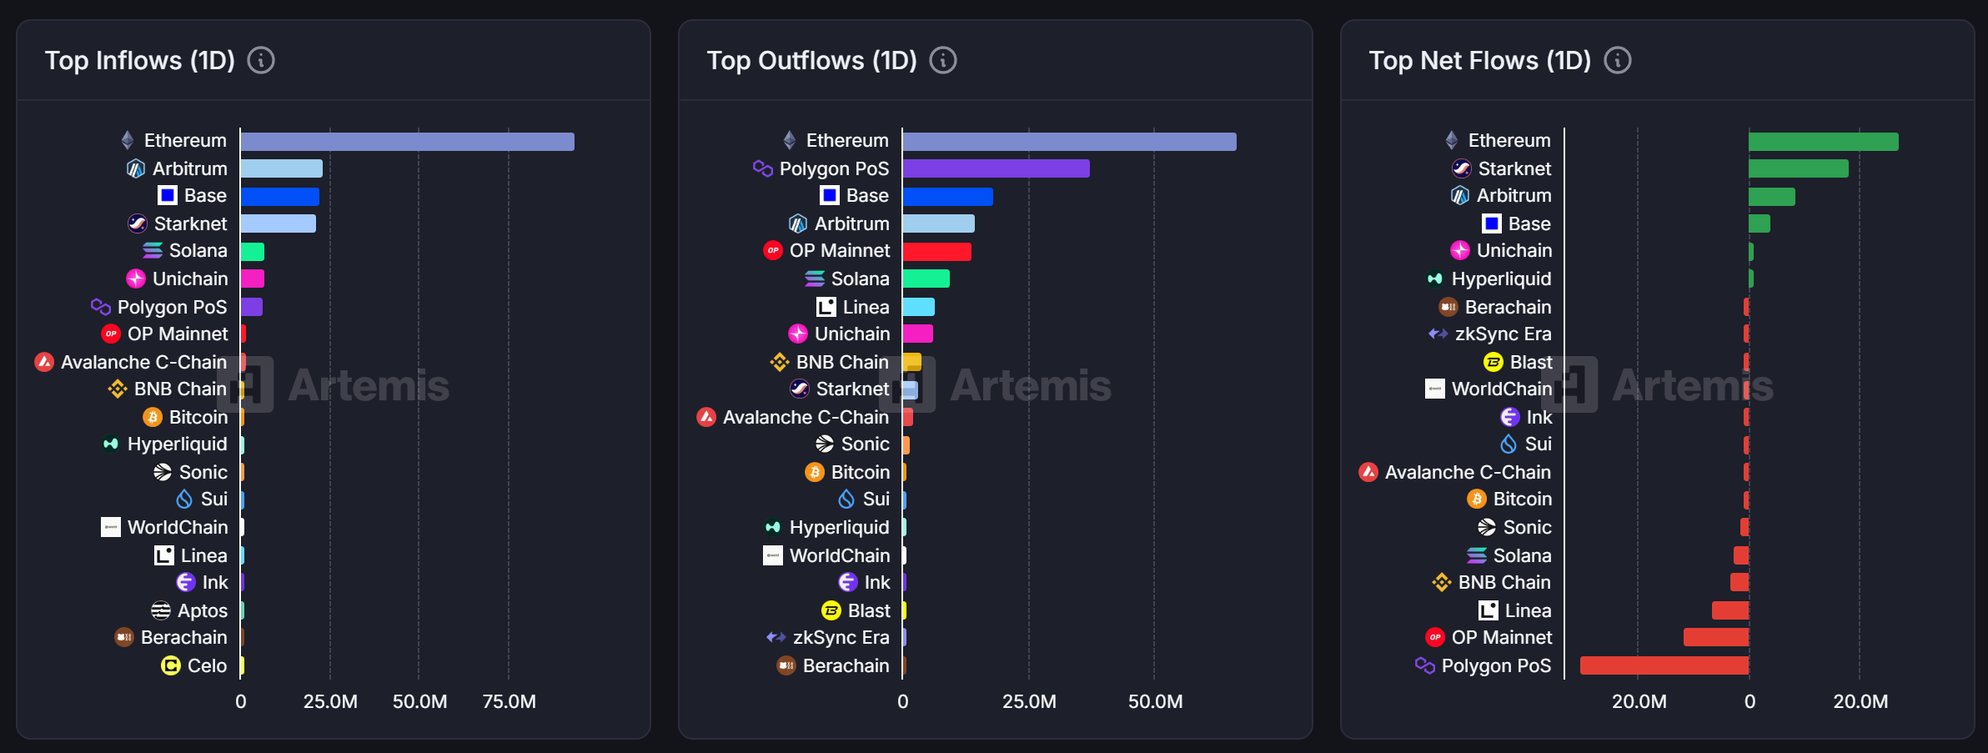Click Starknet label in Top Outflows chart
Image resolution: width=1988 pixels, height=753 pixels.
pos(852,389)
